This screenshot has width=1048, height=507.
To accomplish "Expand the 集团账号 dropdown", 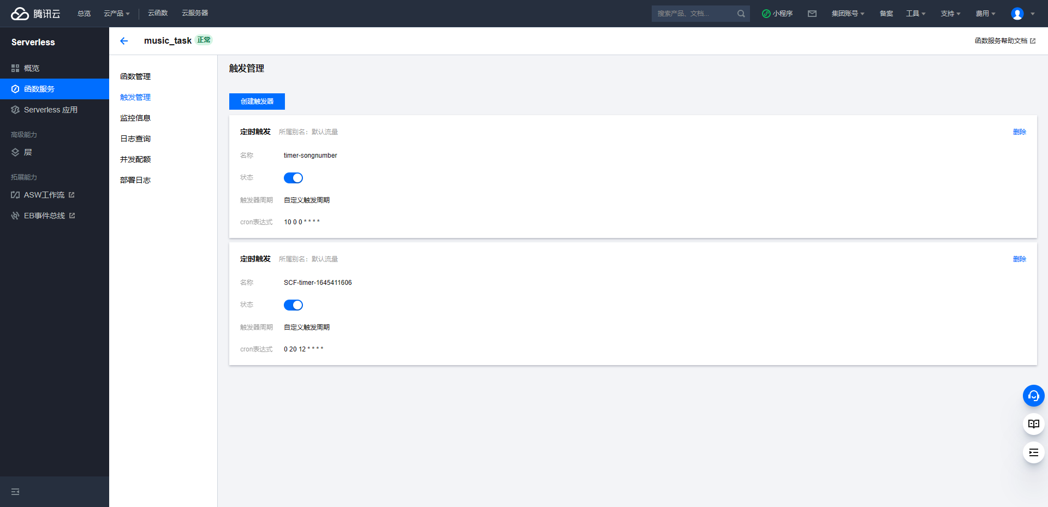I will (848, 14).
